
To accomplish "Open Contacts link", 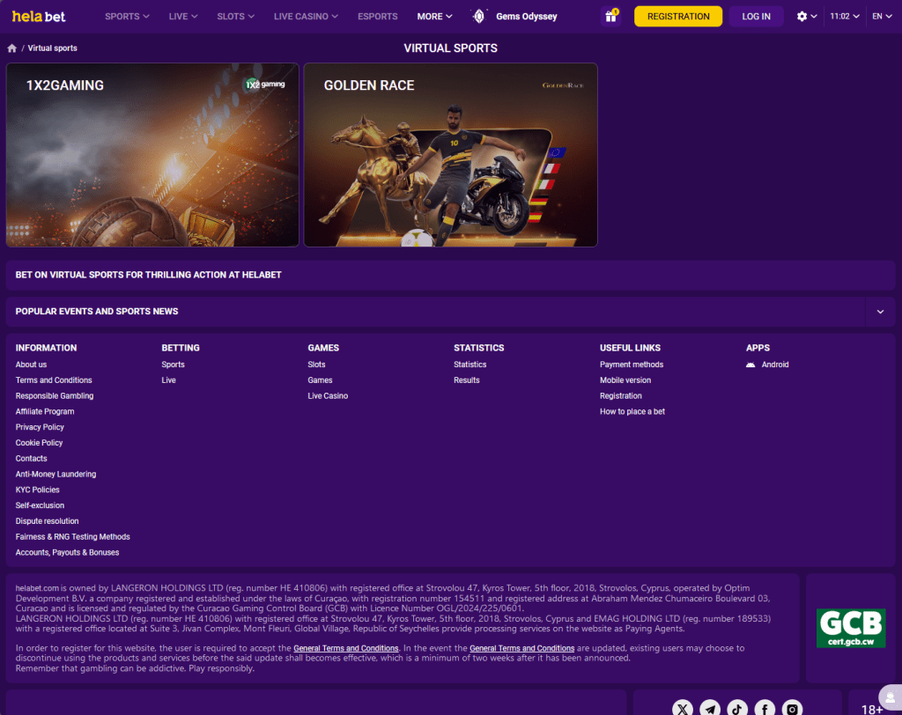I will pos(31,459).
